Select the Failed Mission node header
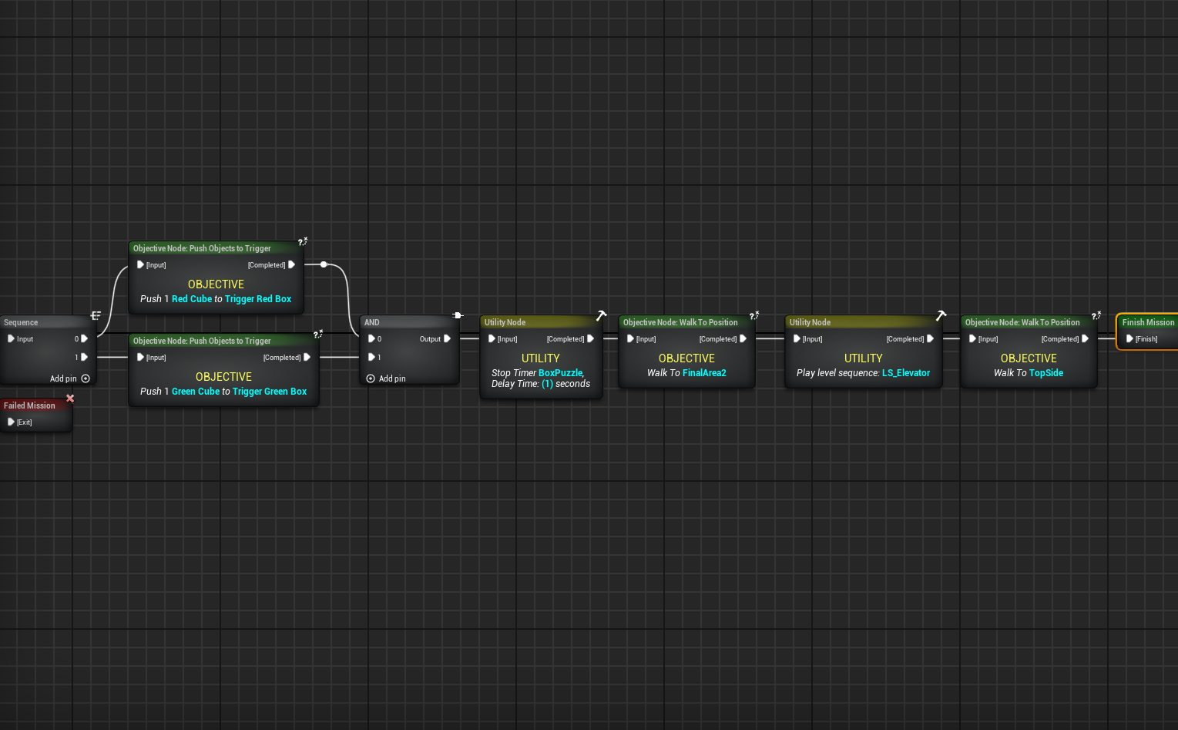 coord(29,405)
